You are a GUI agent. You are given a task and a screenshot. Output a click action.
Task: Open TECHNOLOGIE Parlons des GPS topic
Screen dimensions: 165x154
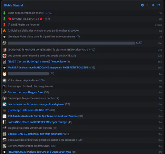click(39, 152)
